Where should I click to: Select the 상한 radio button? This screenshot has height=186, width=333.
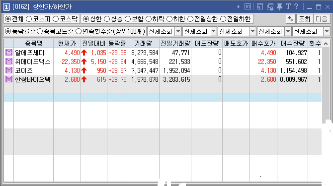click(86, 19)
